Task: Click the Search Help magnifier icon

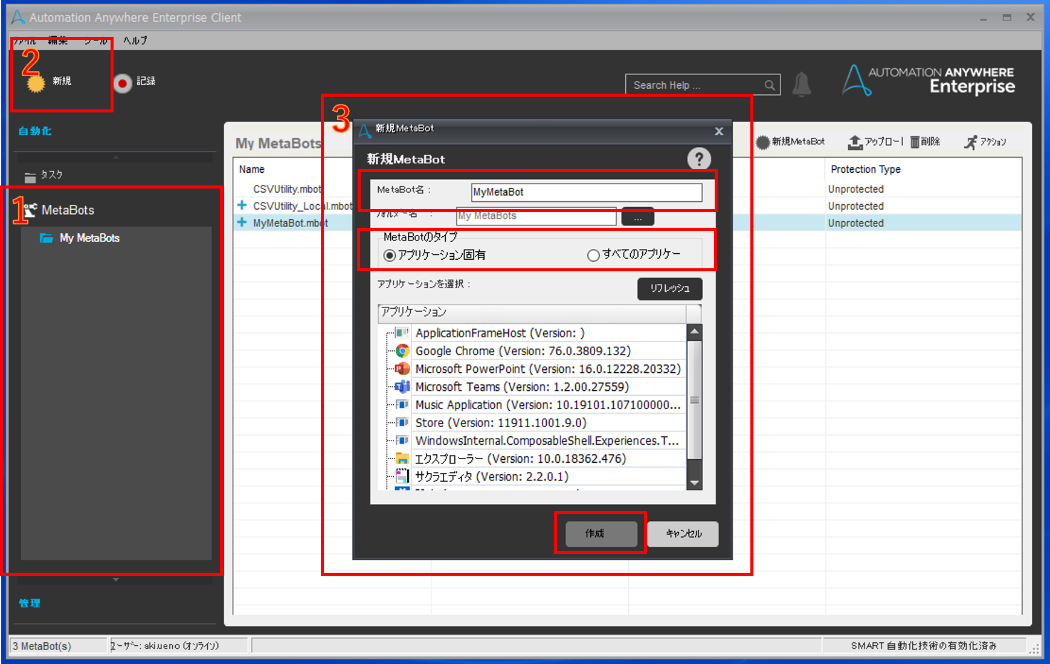Action: [x=769, y=85]
